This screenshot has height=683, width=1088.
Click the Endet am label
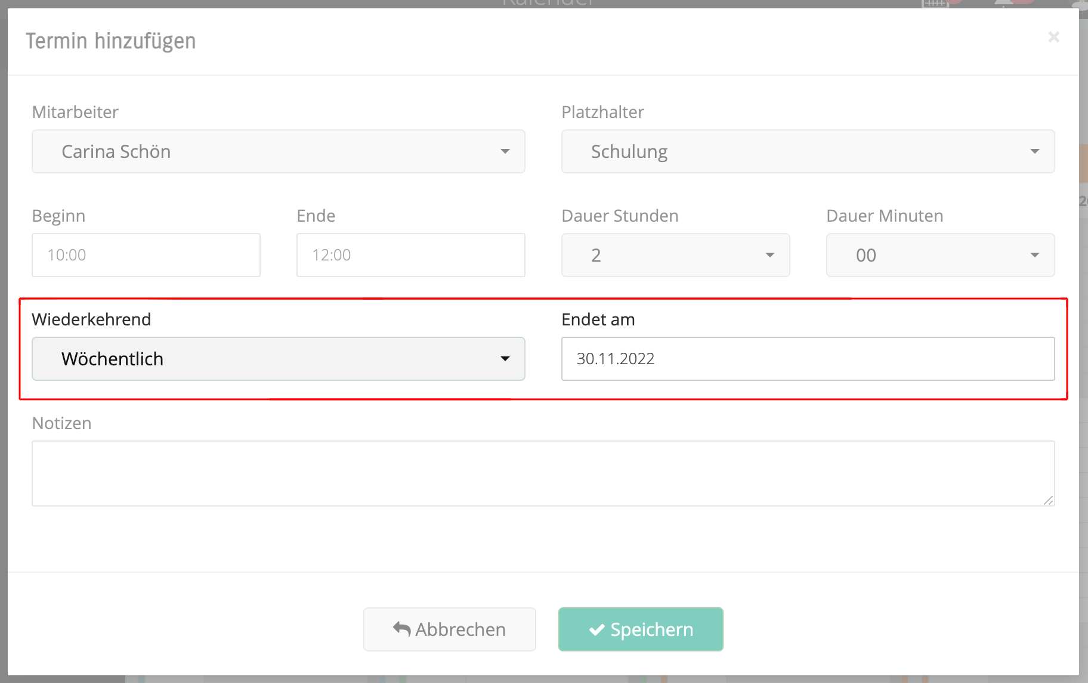pyautogui.click(x=598, y=319)
